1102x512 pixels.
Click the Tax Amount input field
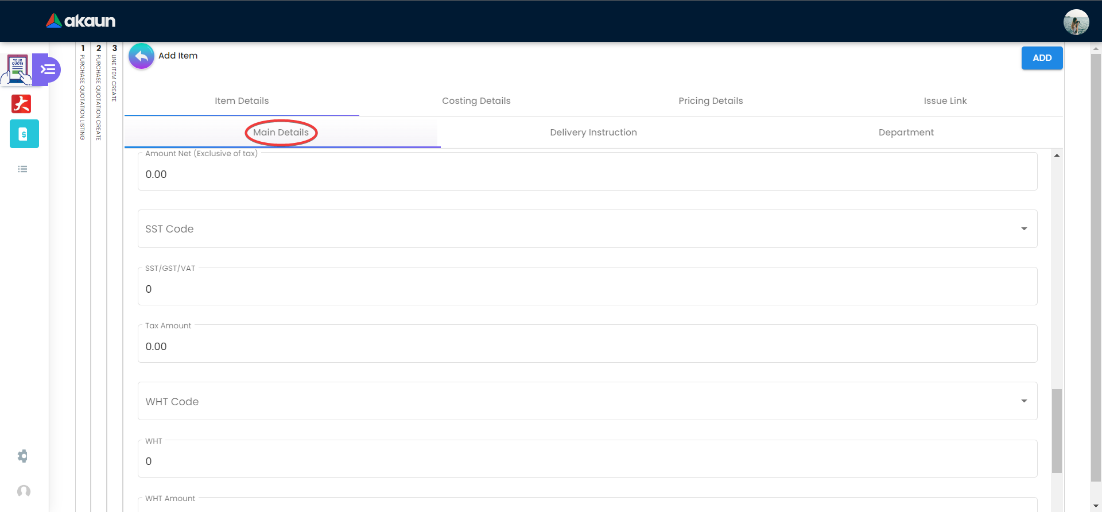pyautogui.click(x=587, y=343)
